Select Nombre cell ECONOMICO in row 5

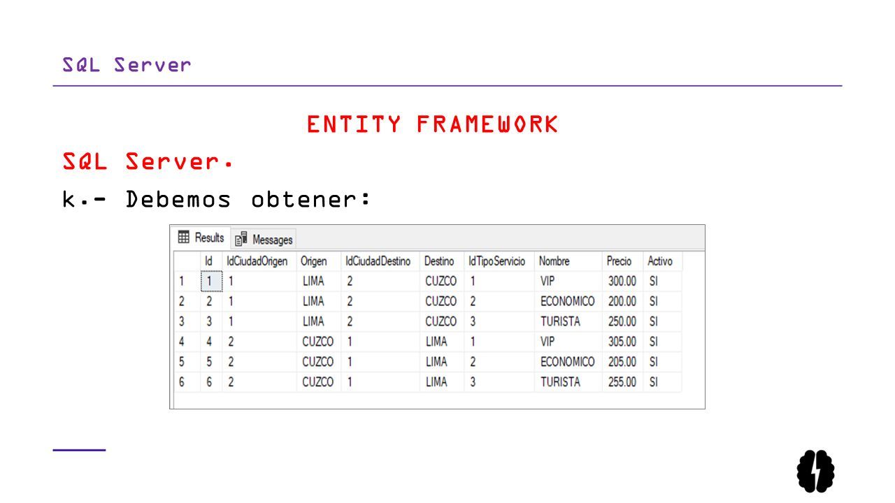coord(567,362)
